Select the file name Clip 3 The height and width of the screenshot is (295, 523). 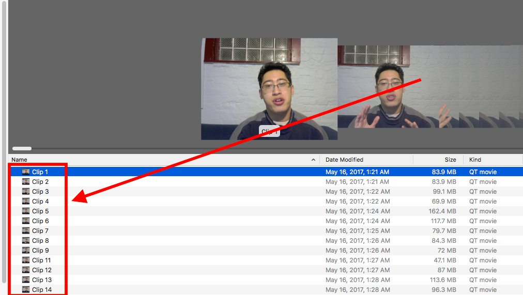[x=40, y=191]
